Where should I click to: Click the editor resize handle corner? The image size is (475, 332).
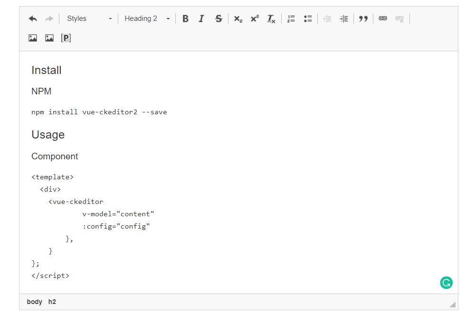click(x=453, y=304)
